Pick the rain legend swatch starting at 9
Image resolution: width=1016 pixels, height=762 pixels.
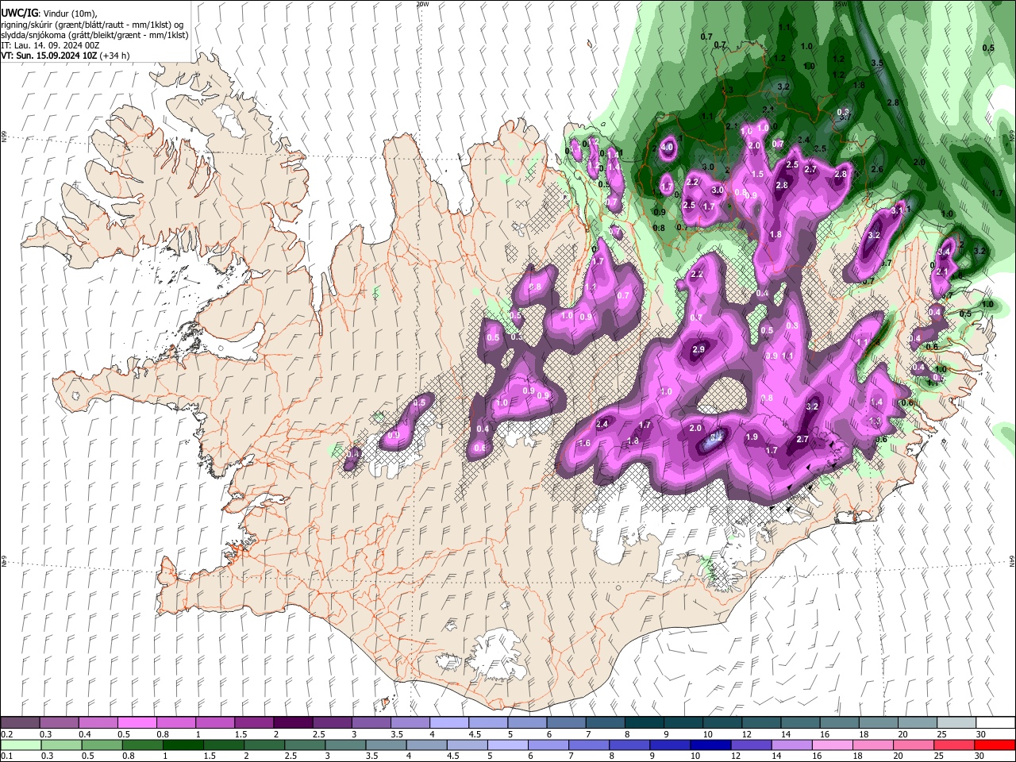(x=669, y=745)
